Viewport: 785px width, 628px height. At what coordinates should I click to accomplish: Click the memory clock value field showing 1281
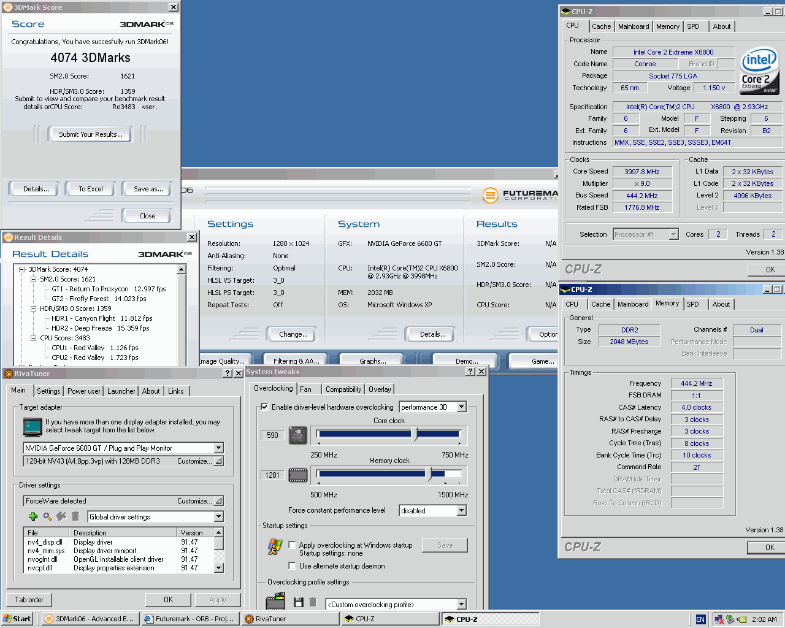point(273,475)
